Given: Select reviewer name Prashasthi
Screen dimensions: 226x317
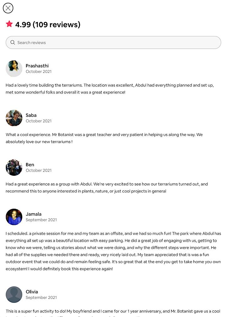Looking at the screenshot, I should pos(37,66).
